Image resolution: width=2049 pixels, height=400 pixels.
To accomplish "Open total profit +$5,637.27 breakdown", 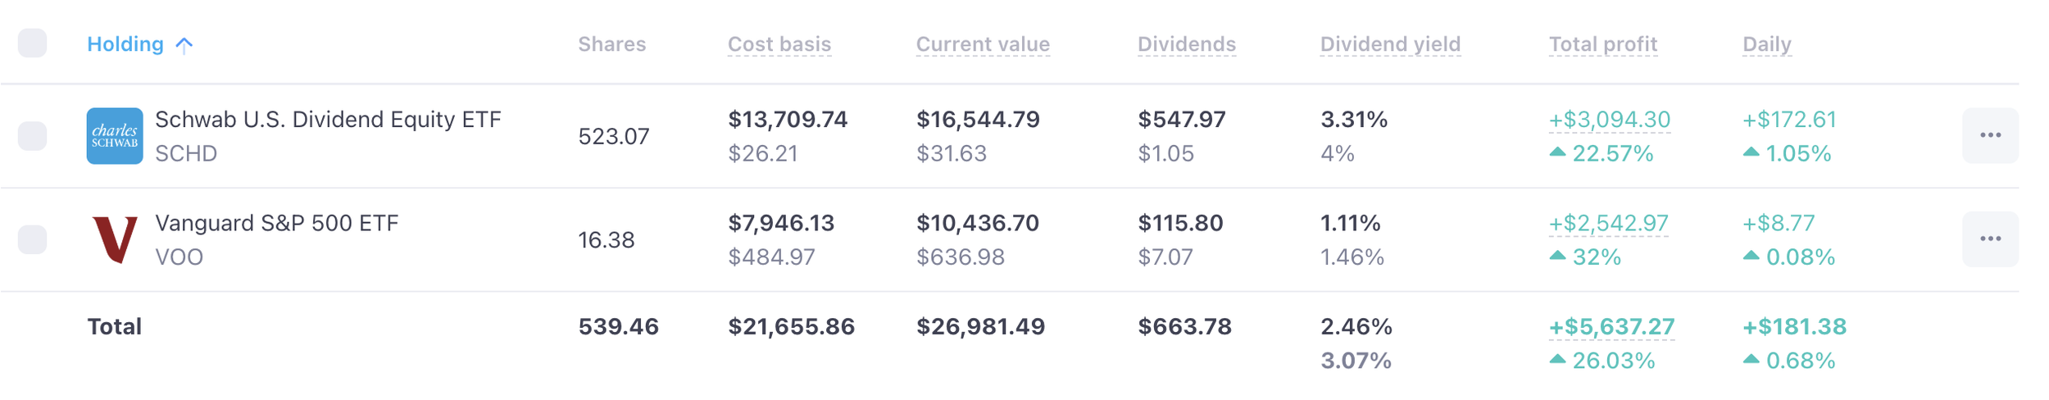I will point(1611,327).
